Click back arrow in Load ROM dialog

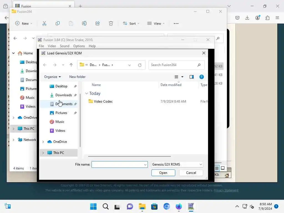tap(45, 65)
